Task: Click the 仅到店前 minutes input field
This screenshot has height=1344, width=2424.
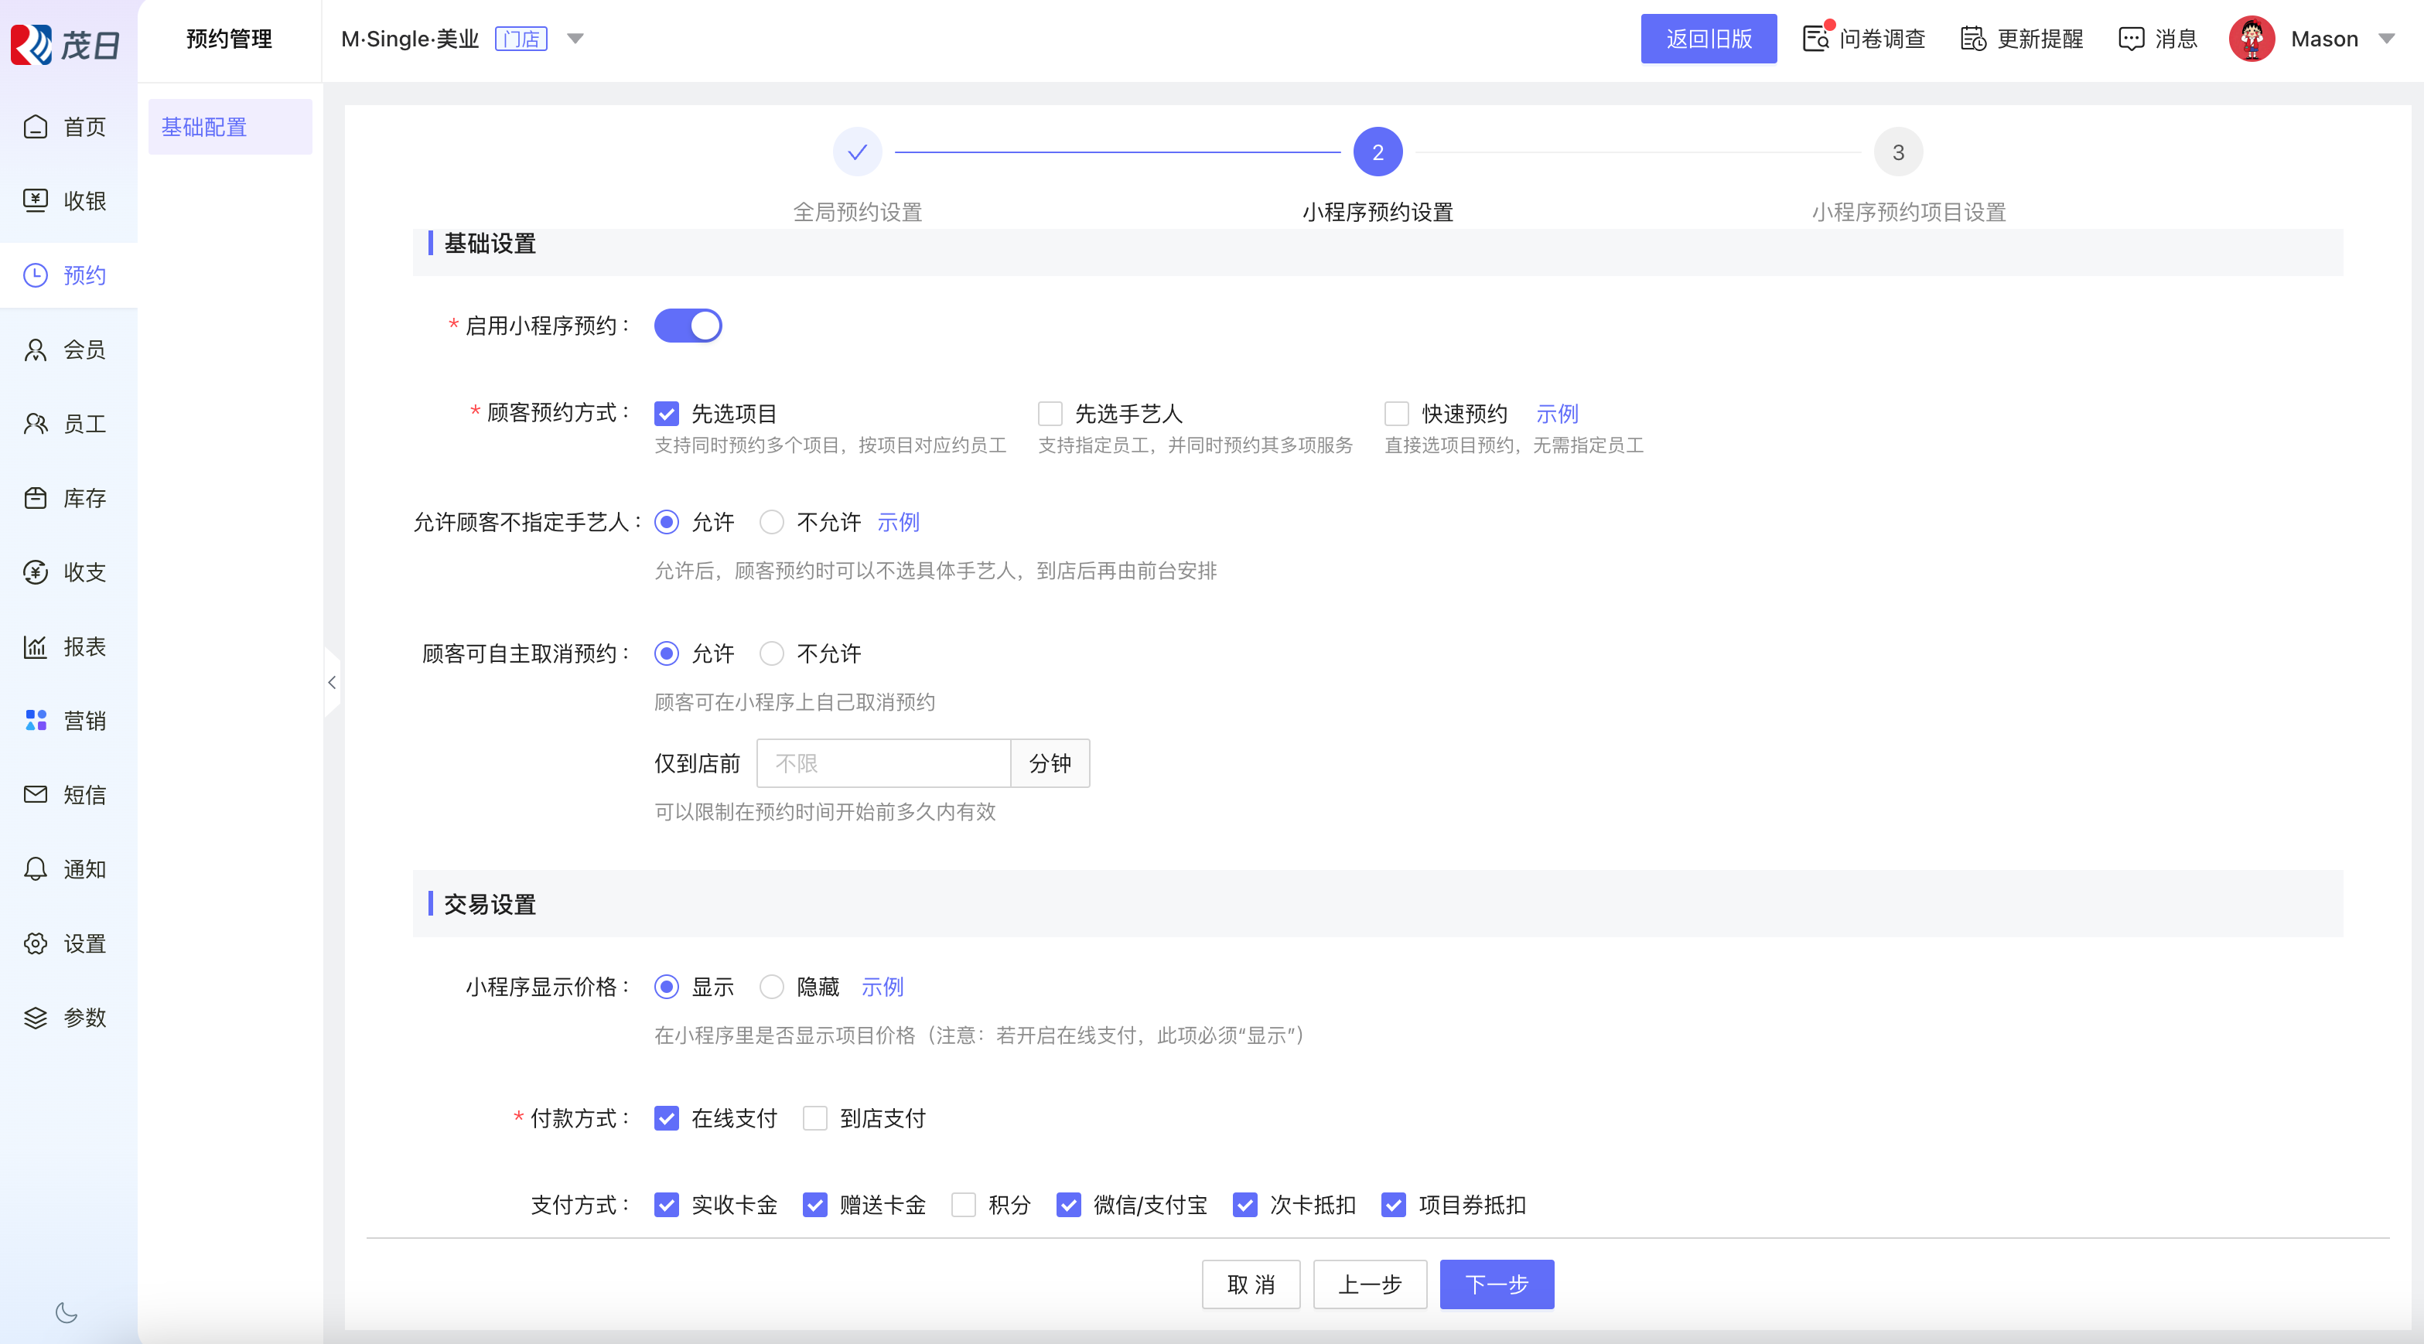Action: point(883,762)
